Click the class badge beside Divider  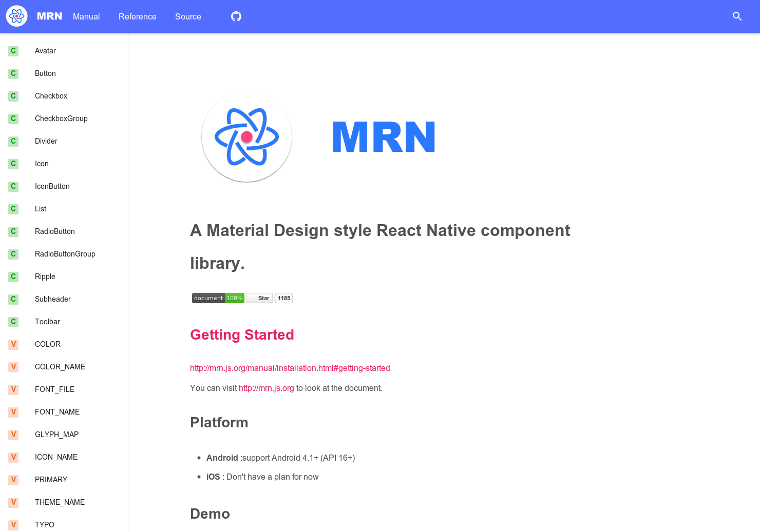tap(13, 141)
